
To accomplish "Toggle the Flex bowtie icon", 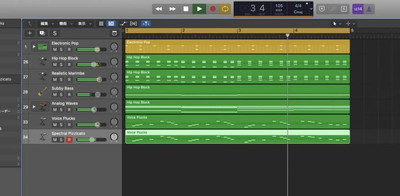I will coord(133,24).
